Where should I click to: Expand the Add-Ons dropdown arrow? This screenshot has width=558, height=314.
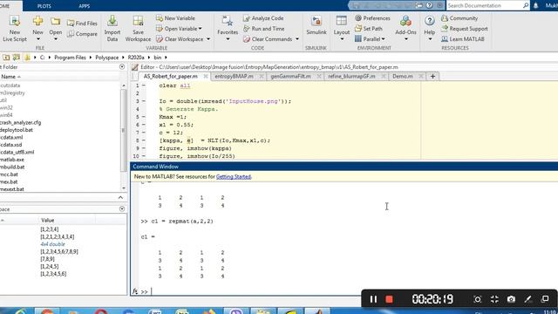point(405,39)
